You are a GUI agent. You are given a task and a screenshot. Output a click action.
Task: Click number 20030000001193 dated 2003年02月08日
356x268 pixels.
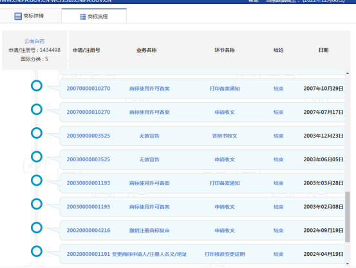(x=88, y=206)
